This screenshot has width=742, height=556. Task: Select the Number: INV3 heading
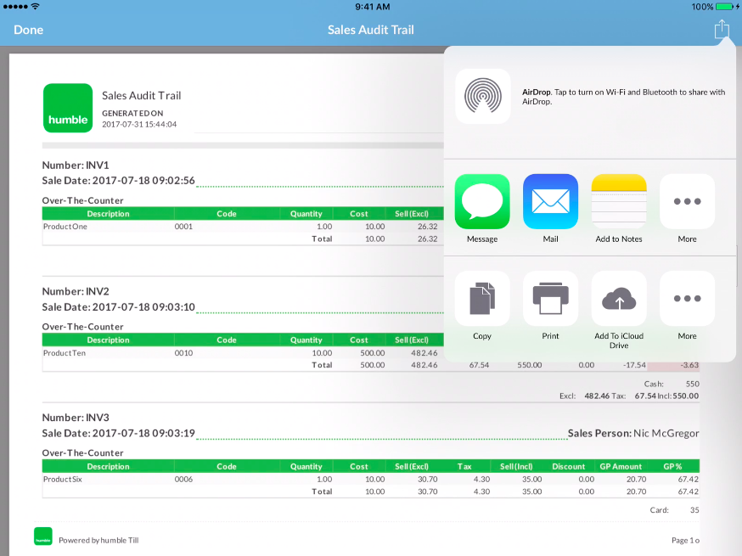[76, 418]
